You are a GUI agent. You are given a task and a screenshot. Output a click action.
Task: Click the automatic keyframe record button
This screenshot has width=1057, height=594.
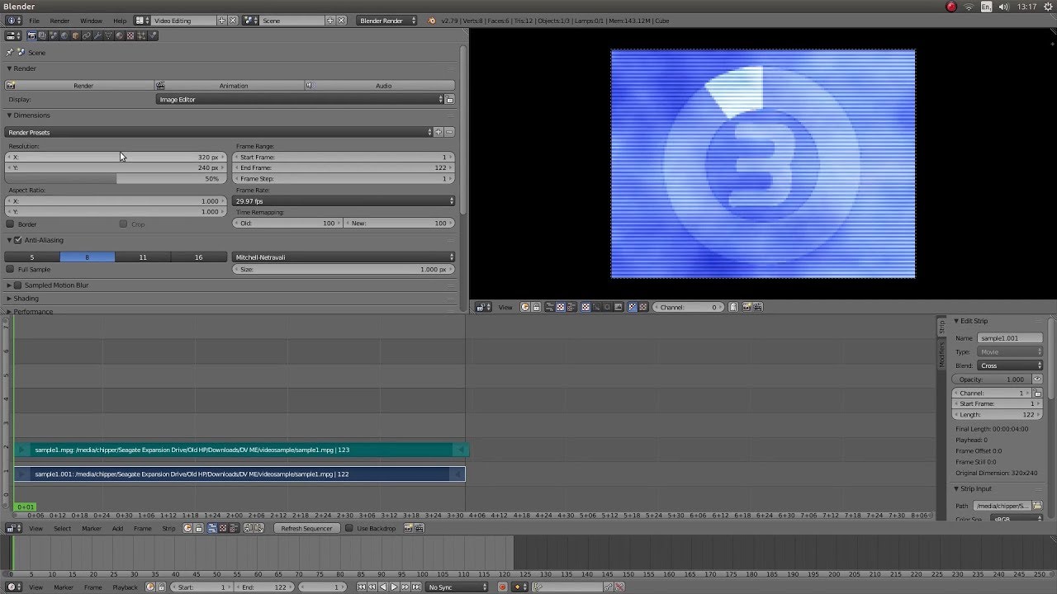[x=502, y=587]
